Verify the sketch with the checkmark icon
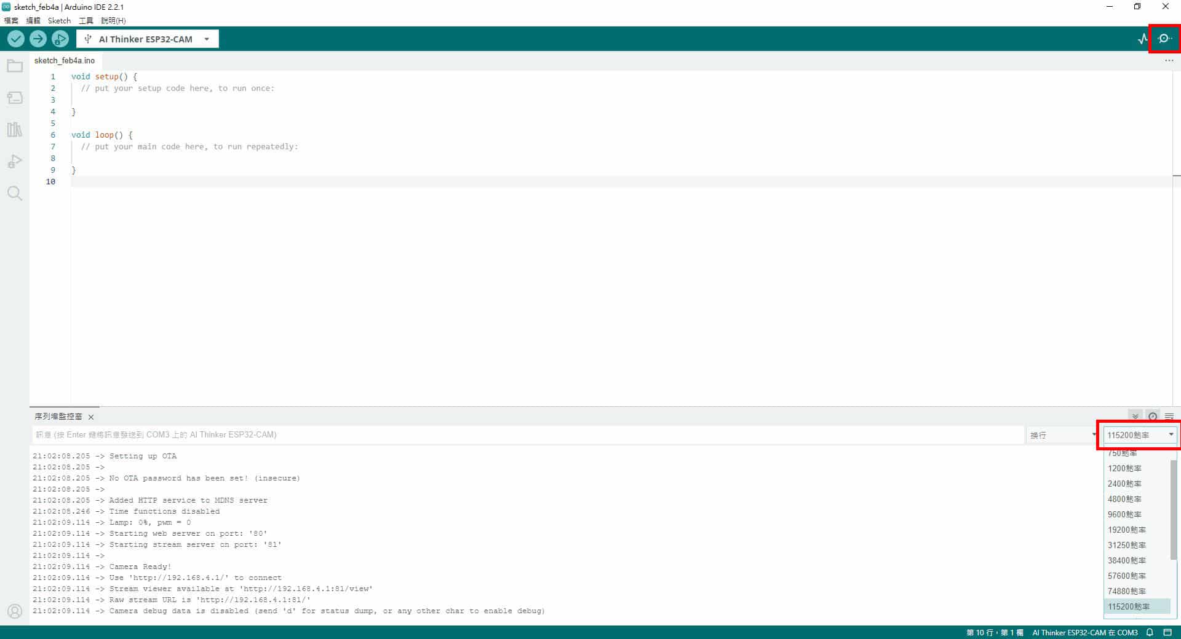Screen dimensions: 1181x639 (15, 39)
